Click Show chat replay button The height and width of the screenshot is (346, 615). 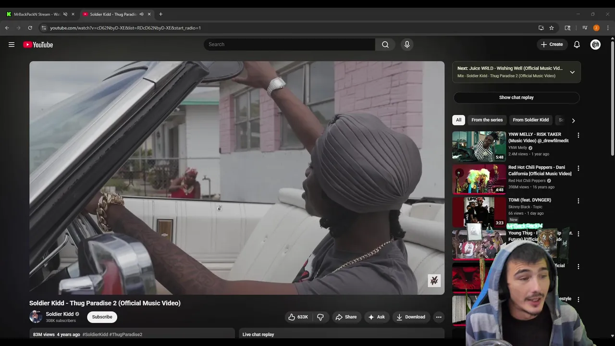[516, 98]
